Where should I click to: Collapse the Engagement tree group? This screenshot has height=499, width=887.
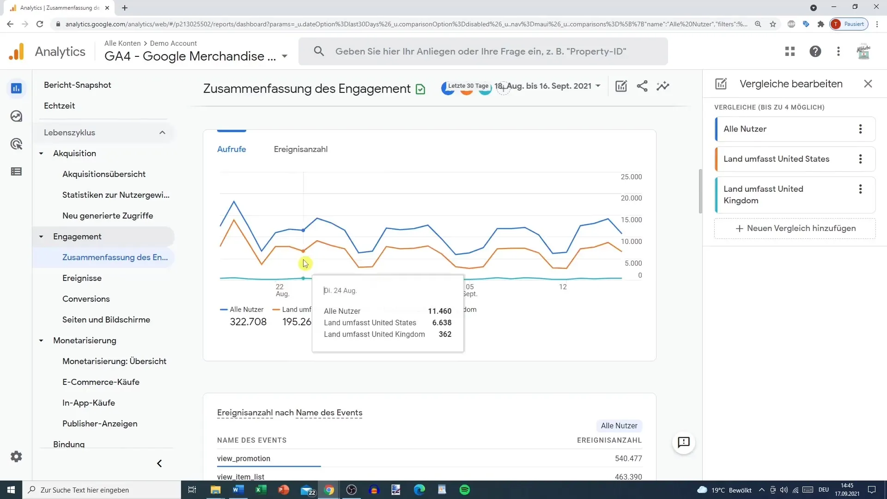41,237
